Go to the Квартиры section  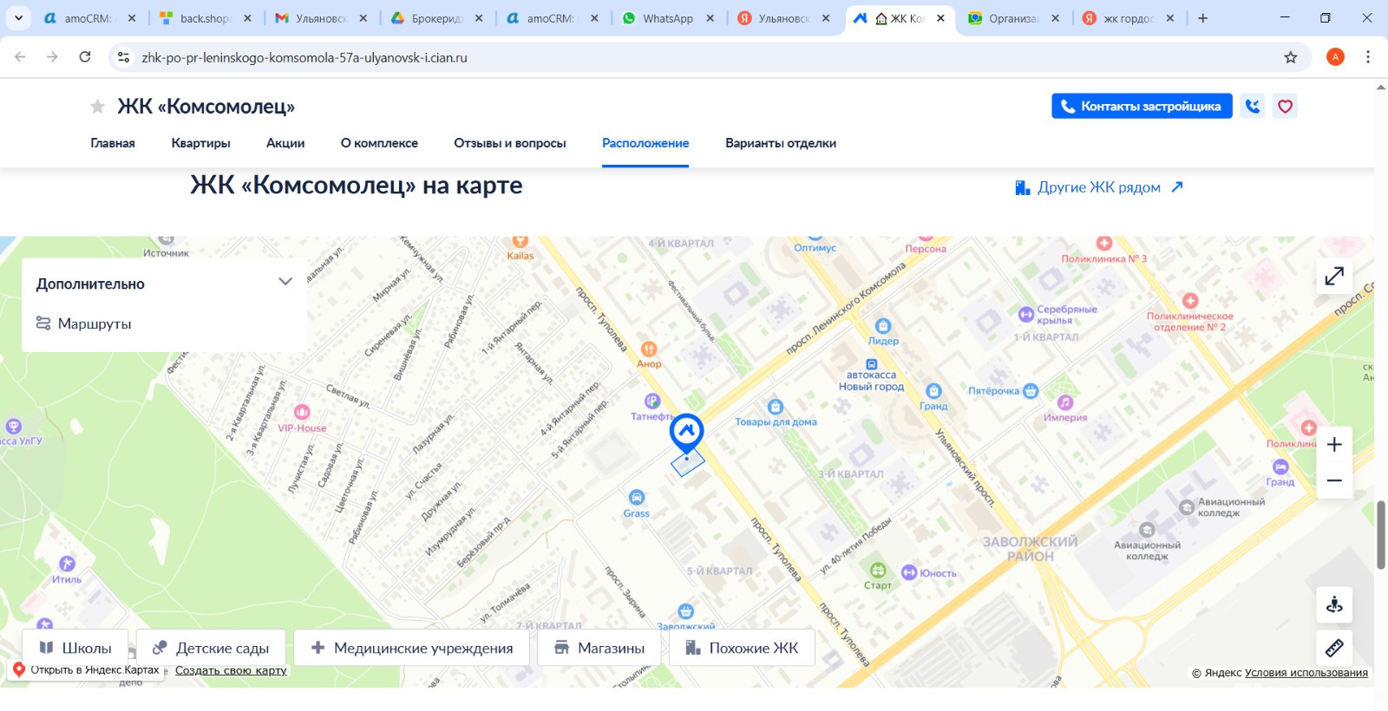[200, 143]
